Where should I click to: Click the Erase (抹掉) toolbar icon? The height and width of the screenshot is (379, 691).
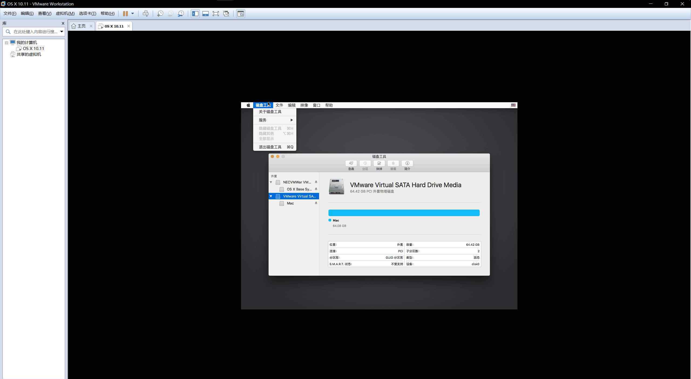pyautogui.click(x=379, y=163)
